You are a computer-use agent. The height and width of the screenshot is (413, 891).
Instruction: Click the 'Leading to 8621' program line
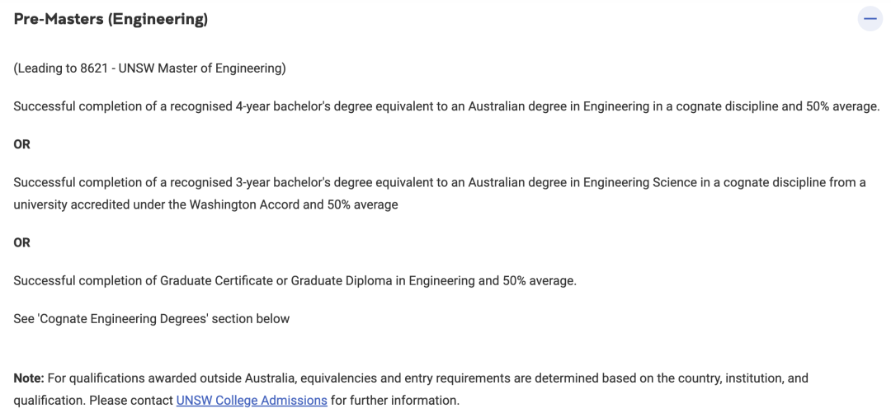pos(149,68)
